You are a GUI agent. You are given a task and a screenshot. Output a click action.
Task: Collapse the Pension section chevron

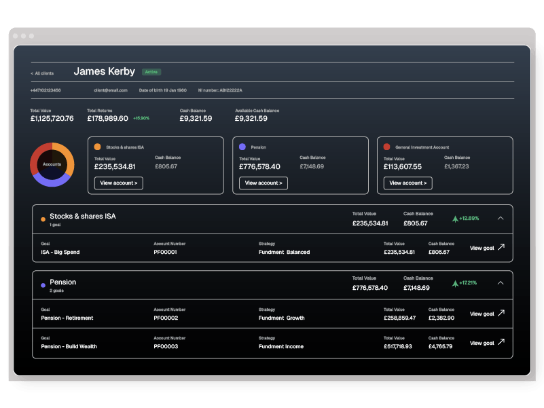pyautogui.click(x=501, y=283)
